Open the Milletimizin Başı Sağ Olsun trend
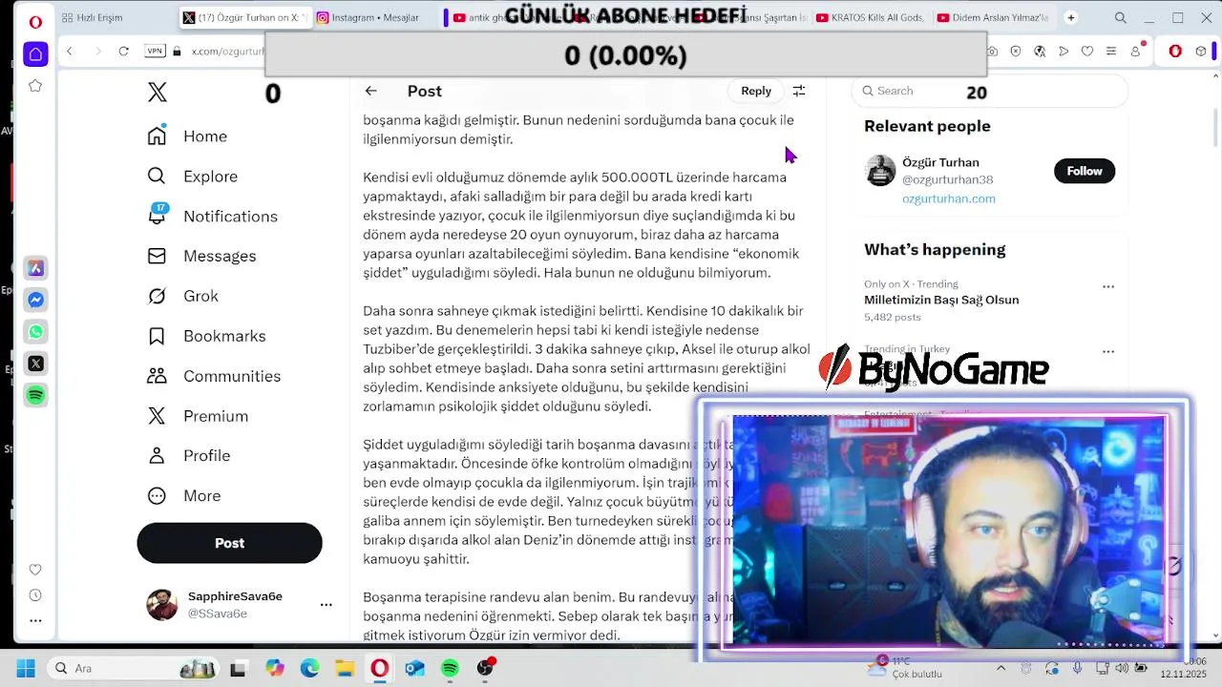The height and width of the screenshot is (687, 1222). [941, 300]
